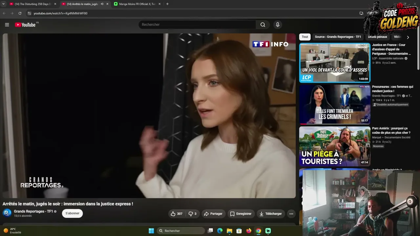
Task: Visit the LCP - Assemblée nationale channel
Action: click(388, 58)
